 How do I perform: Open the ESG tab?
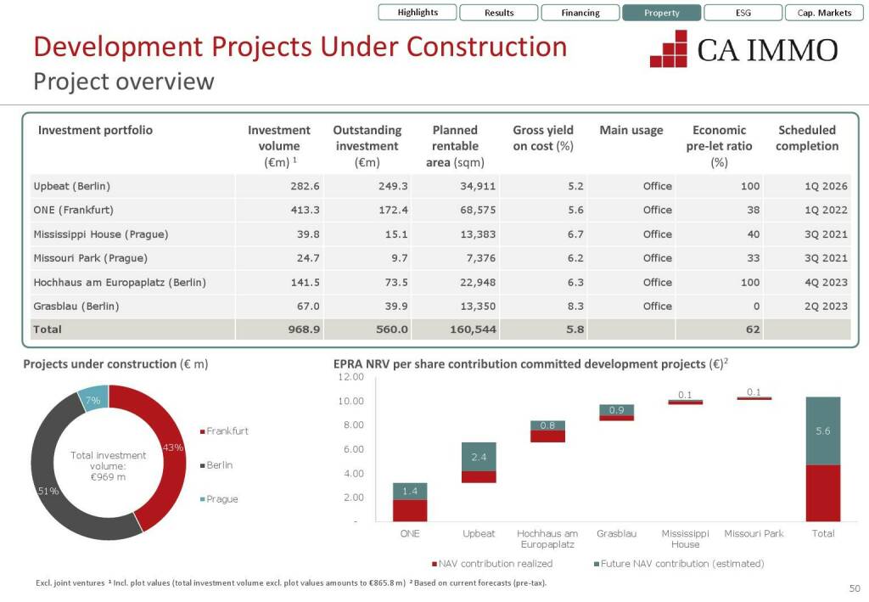[743, 13]
